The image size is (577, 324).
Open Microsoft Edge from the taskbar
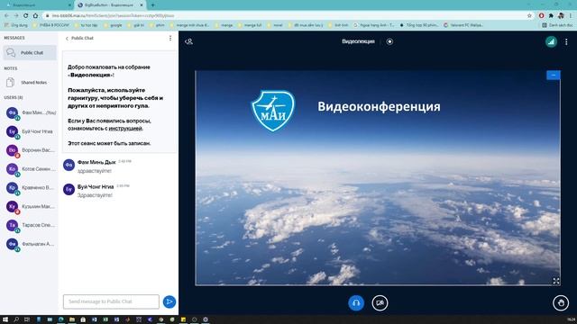point(60,319)
